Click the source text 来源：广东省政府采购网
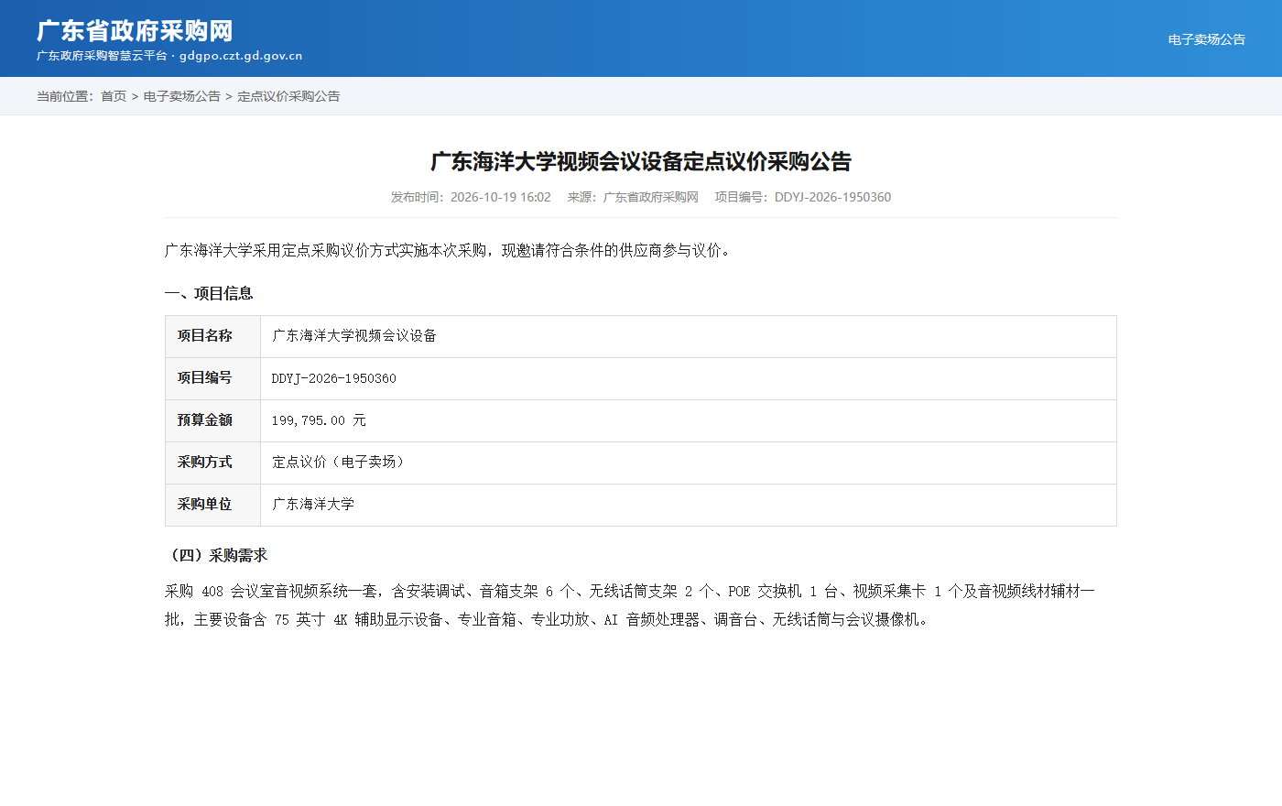The height and width of the screenshot is (806, 1282). coord(633,197)
